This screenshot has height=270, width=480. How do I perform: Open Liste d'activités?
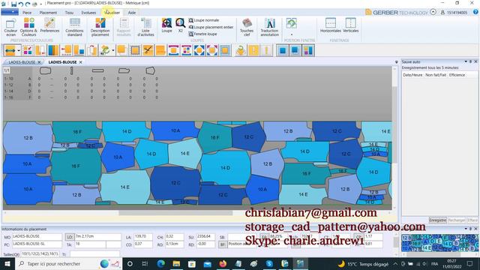pos(145,27)
